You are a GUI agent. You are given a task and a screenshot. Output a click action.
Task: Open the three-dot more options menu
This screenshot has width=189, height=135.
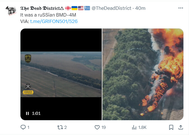181,8
